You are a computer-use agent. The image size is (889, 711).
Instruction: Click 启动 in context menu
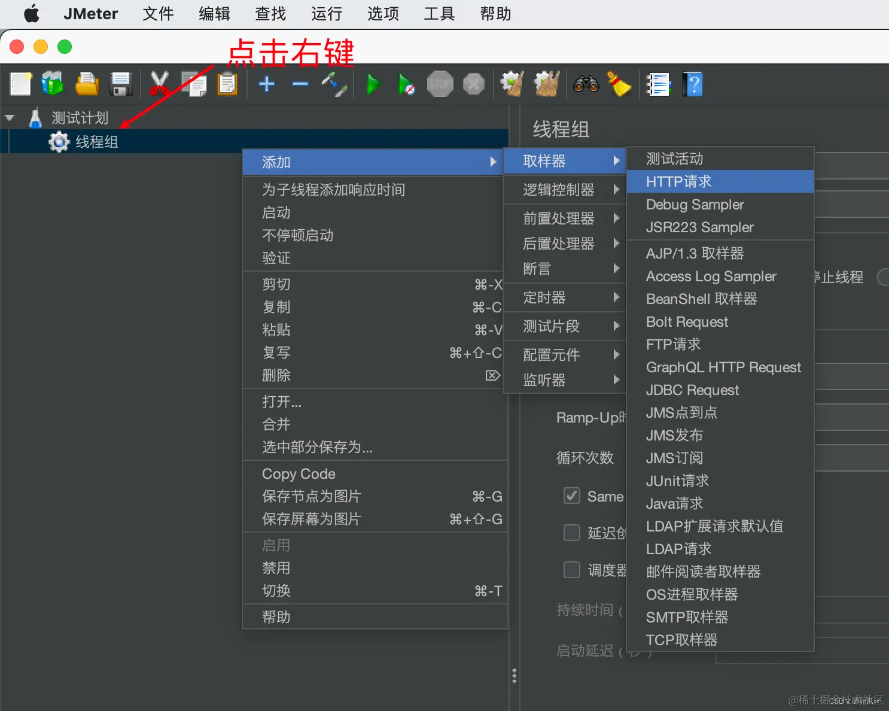(x=375, y=212)
